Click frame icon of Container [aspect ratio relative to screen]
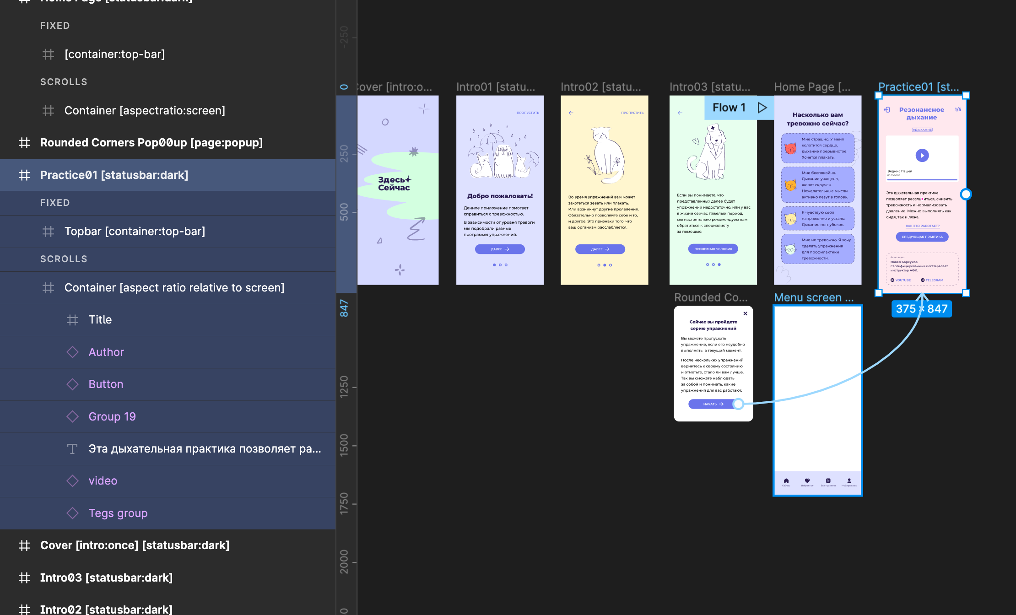 (48, 288)
